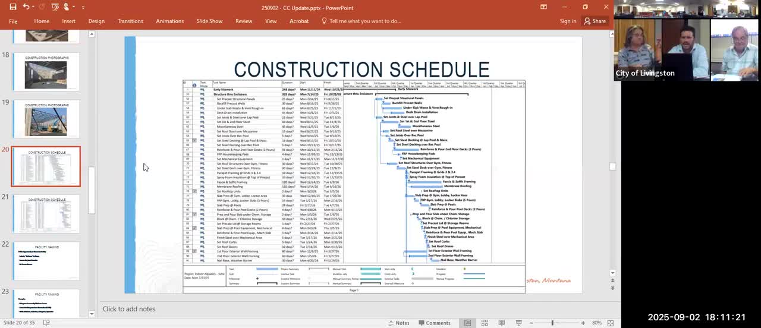Click the Gantt chart image on slide
761x328 pixels.
click(354, 187)
